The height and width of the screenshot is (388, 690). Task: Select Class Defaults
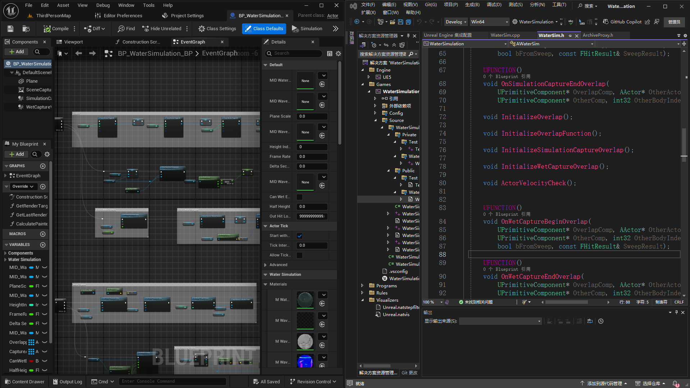tap(264, 29)
